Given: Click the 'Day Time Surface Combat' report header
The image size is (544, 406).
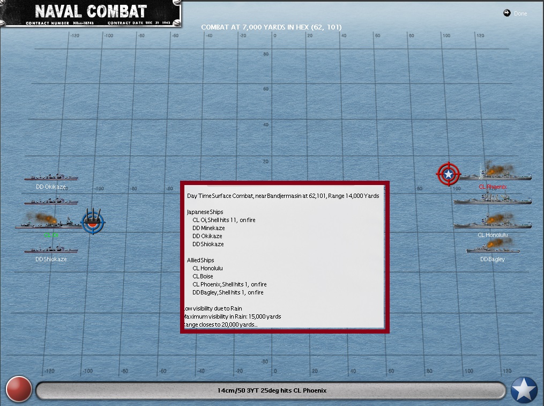Looking at the screenshot, I should tap(283, 196).
